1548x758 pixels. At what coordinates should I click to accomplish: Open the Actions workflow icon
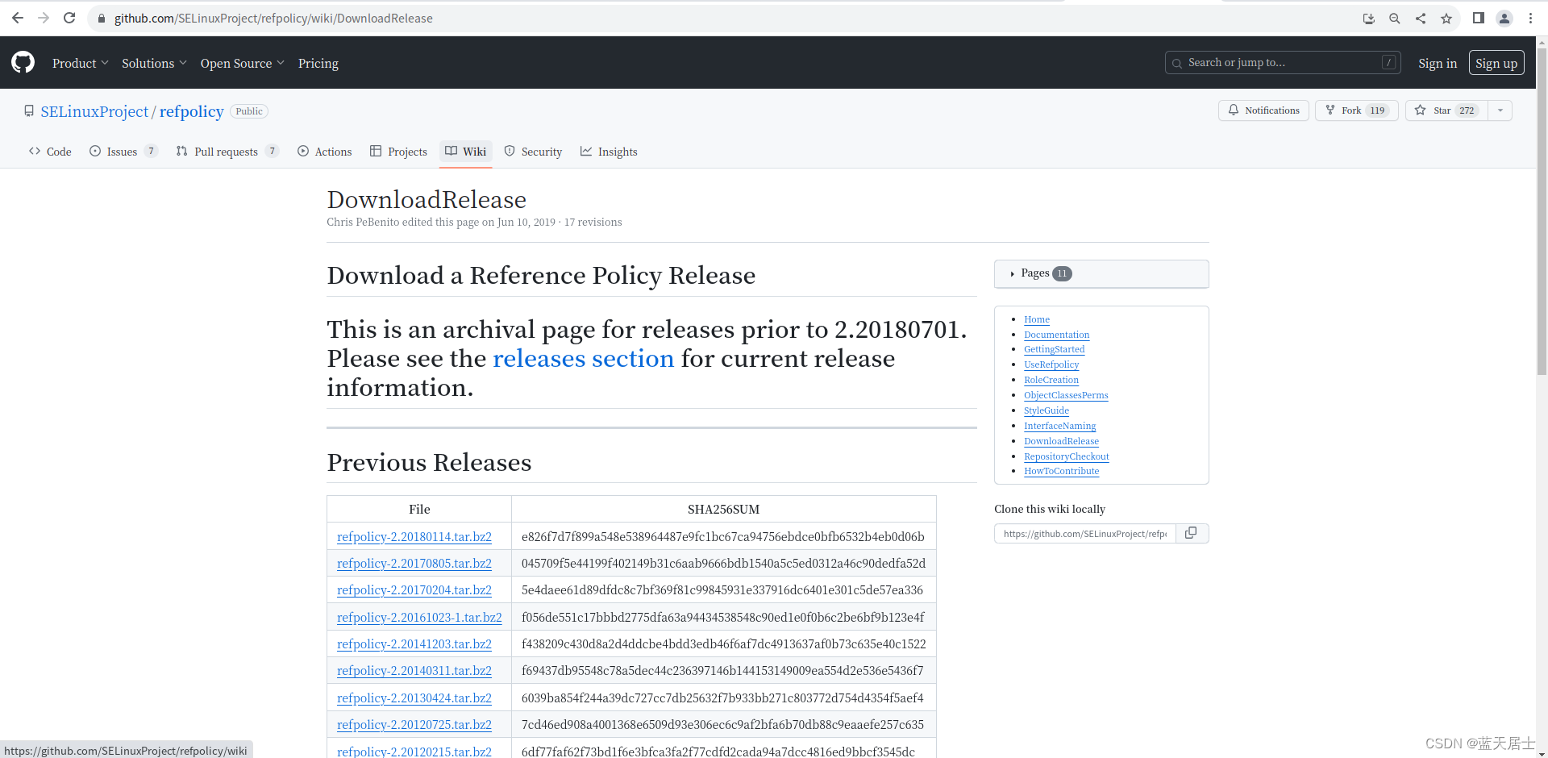303,151
